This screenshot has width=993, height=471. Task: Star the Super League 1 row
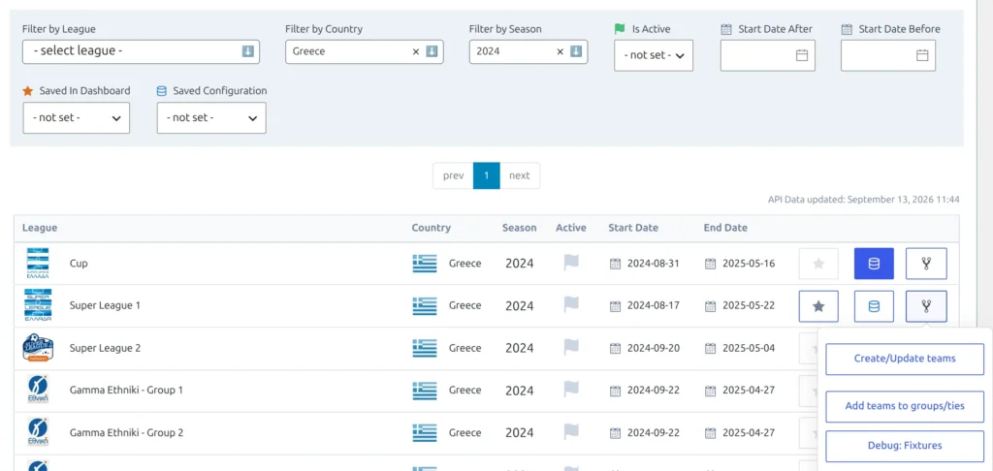pyautogui.click(x=818, y=306)
